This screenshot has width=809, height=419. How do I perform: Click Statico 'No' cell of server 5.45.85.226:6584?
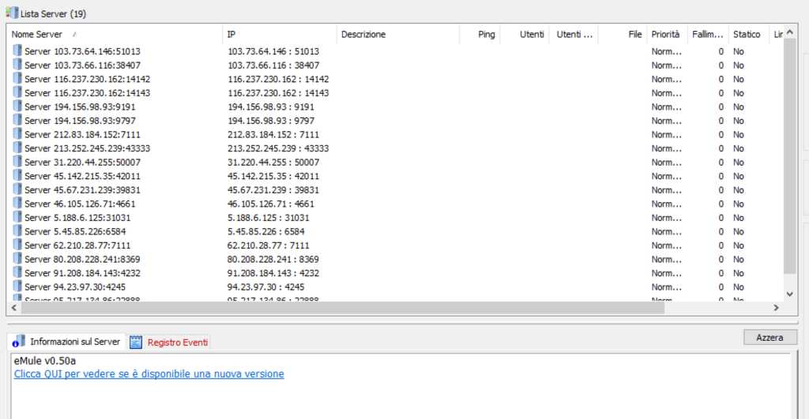739,232
